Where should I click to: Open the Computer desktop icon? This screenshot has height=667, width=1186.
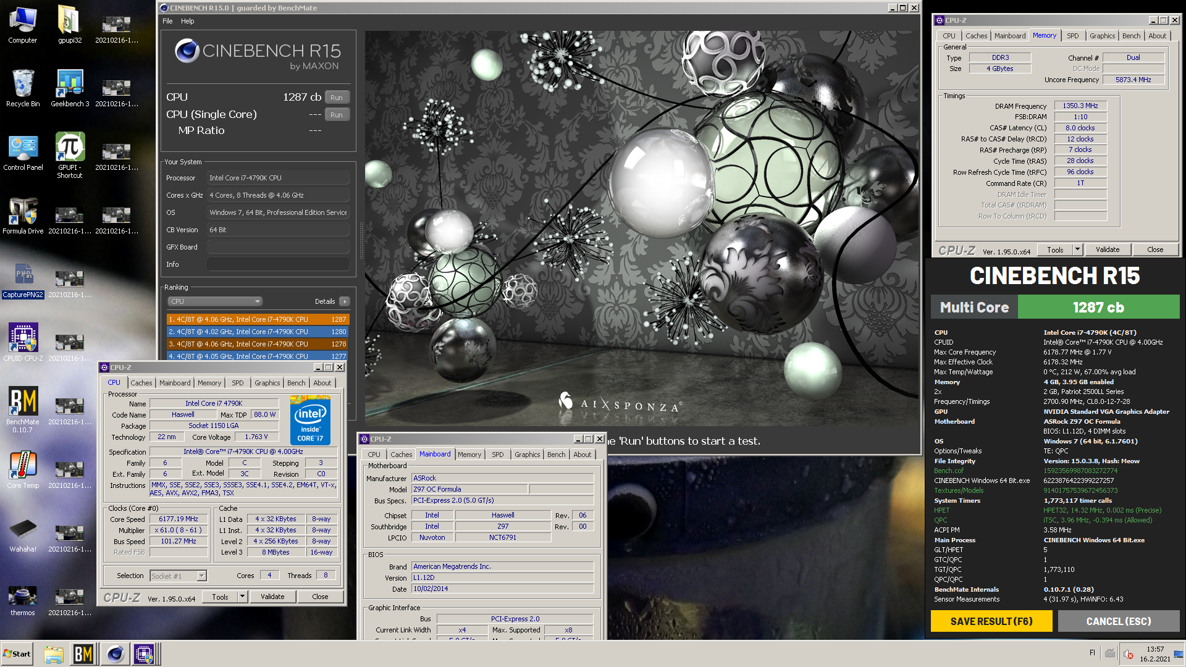[23, 25]
